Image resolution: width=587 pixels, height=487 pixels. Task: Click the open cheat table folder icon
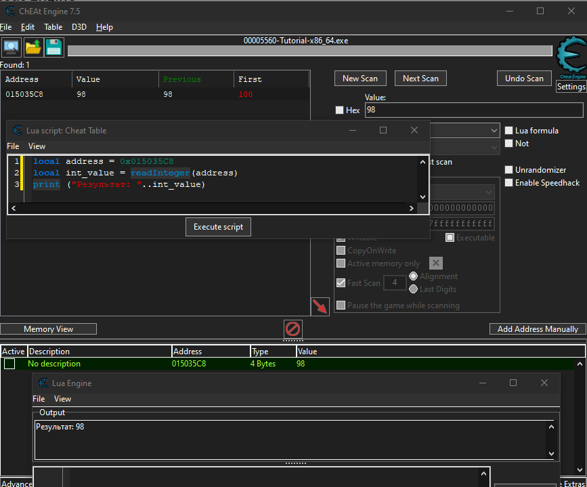[x=33, y=47]
